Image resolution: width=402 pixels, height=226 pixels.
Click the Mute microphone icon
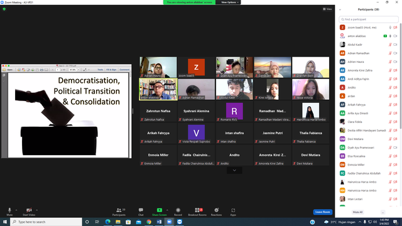9,210
